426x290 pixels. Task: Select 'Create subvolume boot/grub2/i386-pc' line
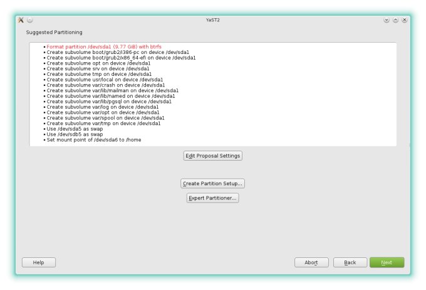(x=118, y=52)
